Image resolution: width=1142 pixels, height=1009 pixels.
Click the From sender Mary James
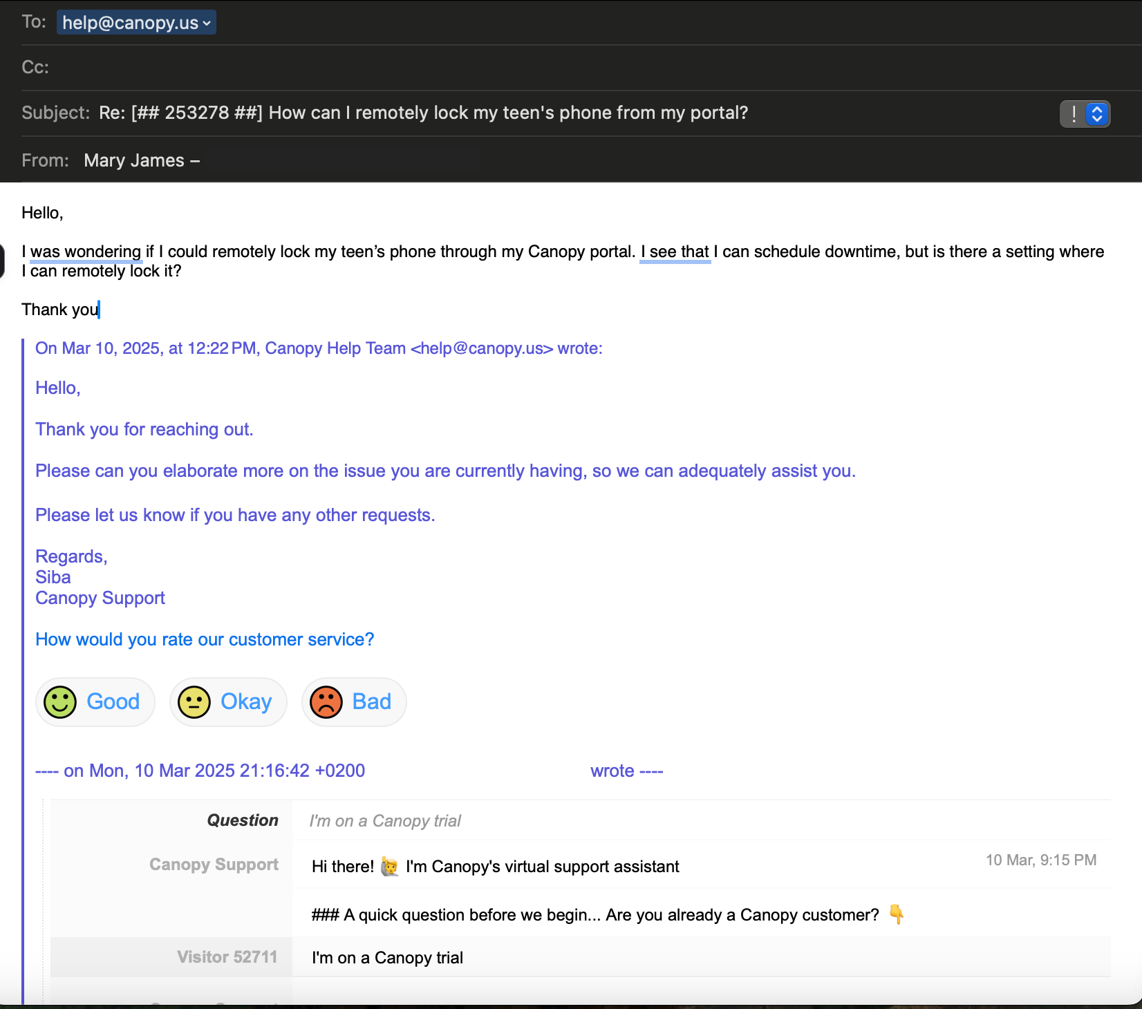pyautogui.click(x=142, y=160)
